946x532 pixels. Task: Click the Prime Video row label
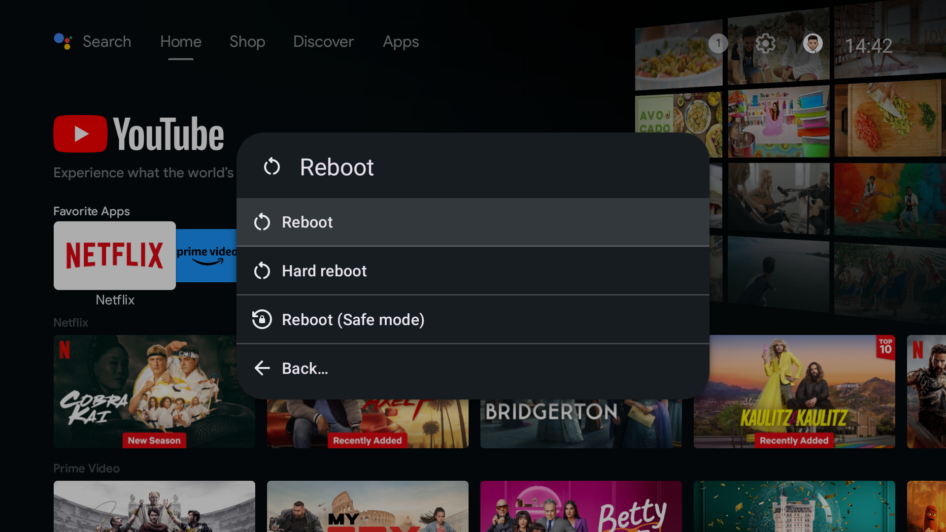coord(87,468)
